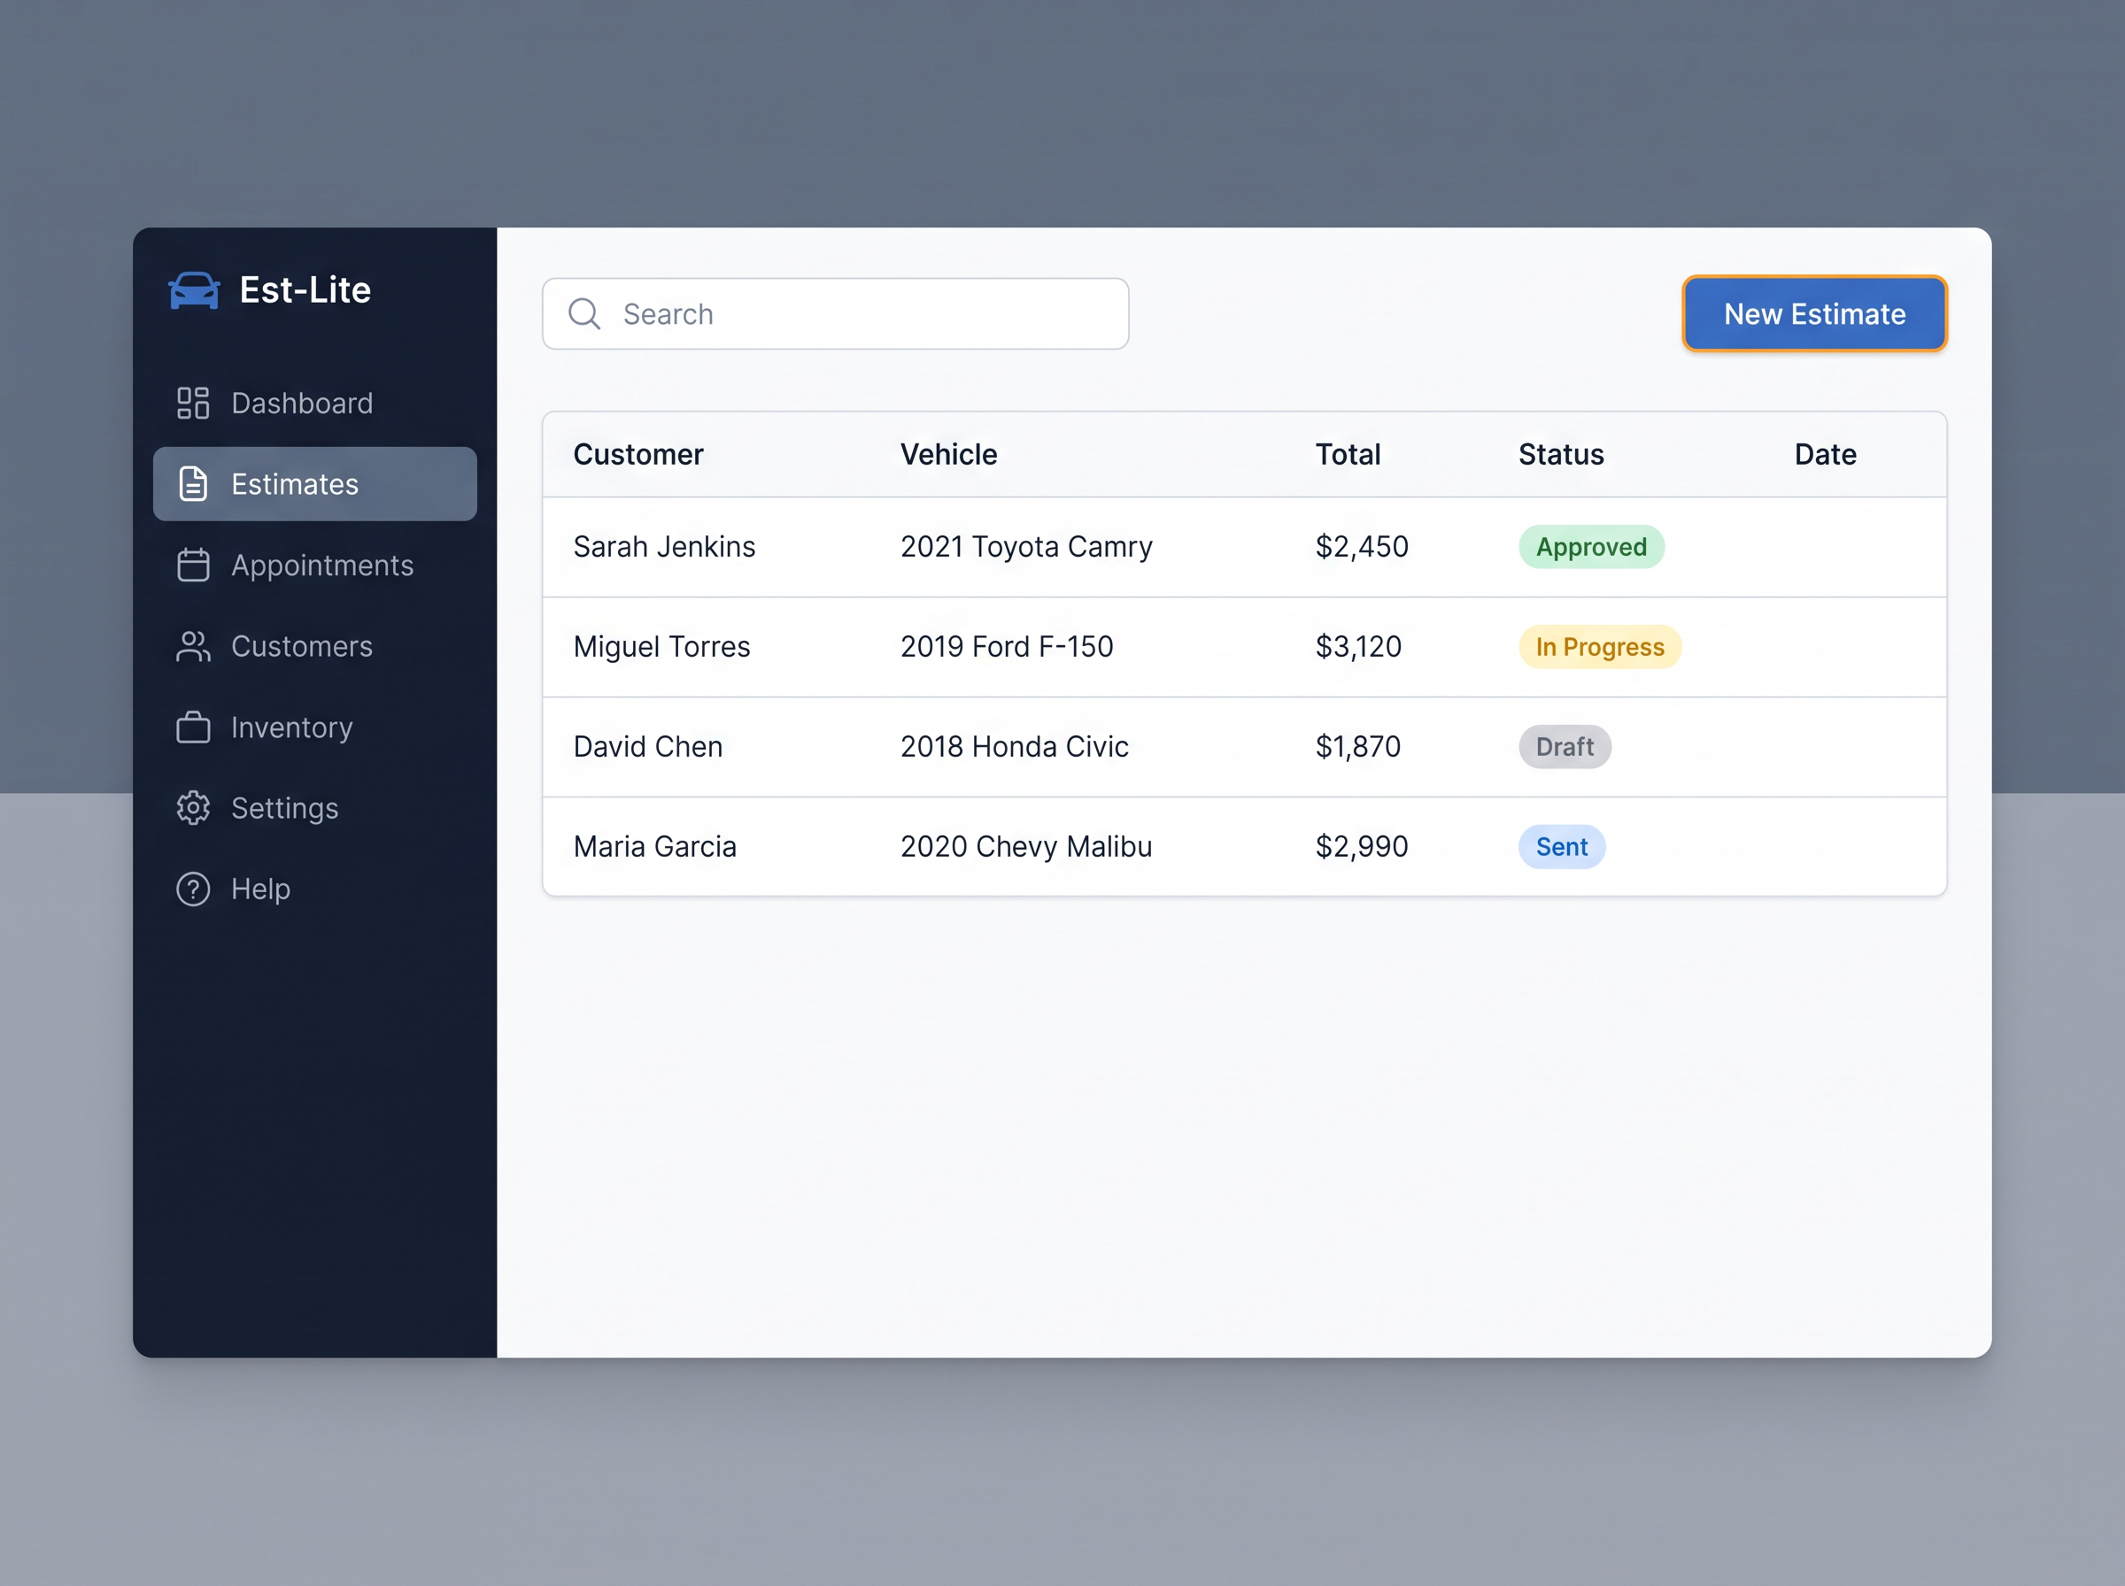Image resolution: width=2125 pixels, height=1586 pixels.
Task: Click the $2,450 total value
Action: [x=1362, y=546]
